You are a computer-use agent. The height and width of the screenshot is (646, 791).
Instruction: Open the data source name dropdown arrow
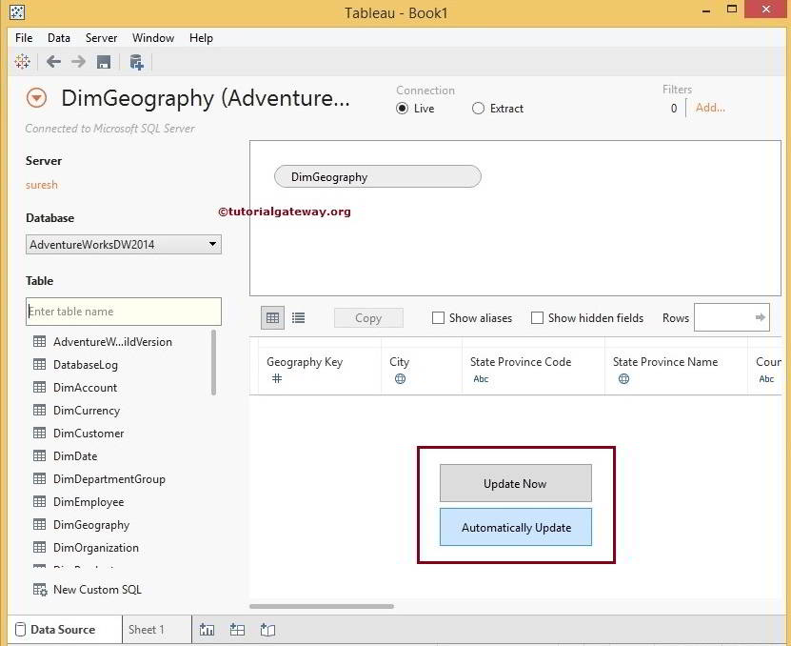[36, 98]
